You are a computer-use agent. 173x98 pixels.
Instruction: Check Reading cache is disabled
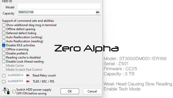point(4,57)
